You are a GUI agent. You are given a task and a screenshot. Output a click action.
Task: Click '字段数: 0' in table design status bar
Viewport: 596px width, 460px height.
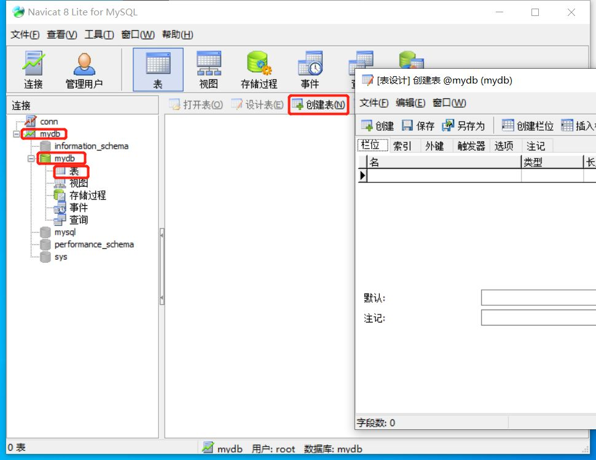click(376, 423)
